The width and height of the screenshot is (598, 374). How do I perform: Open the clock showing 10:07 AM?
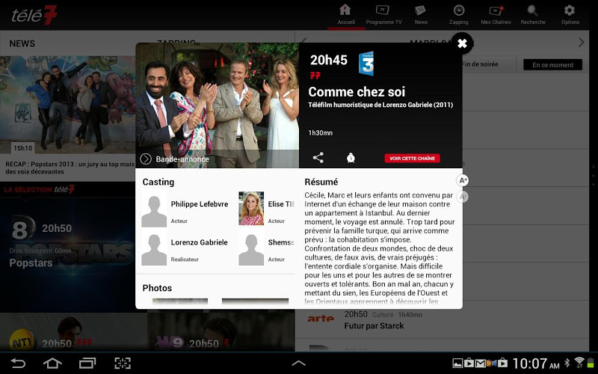pos(535,364)
